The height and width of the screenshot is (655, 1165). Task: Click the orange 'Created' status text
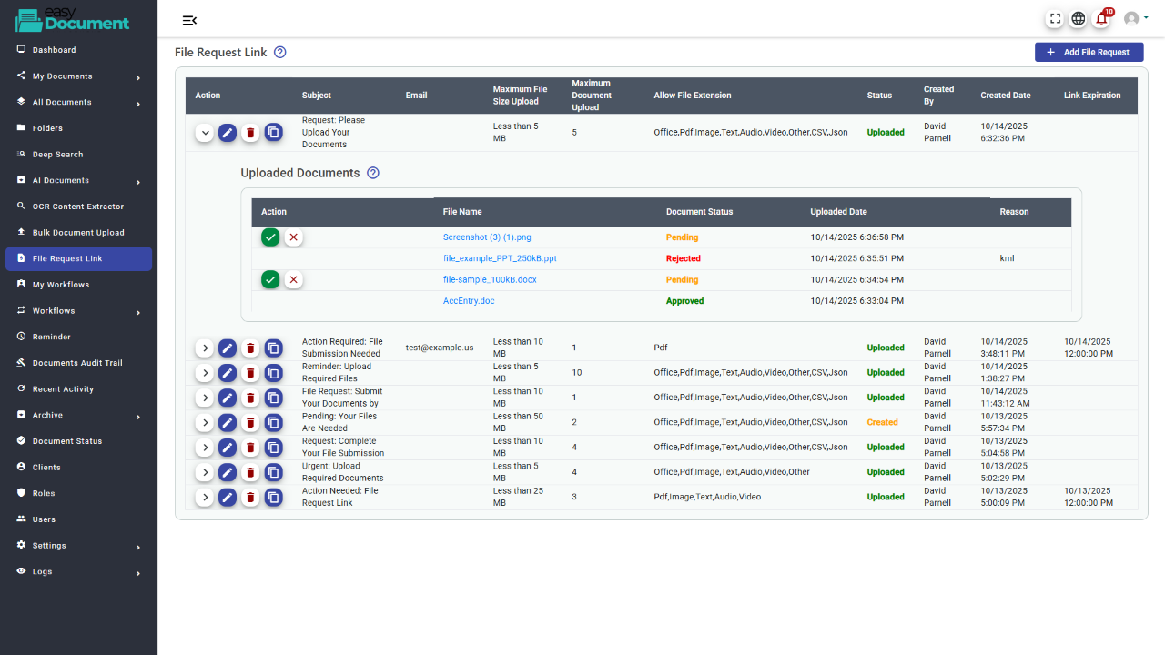[882, 422]
